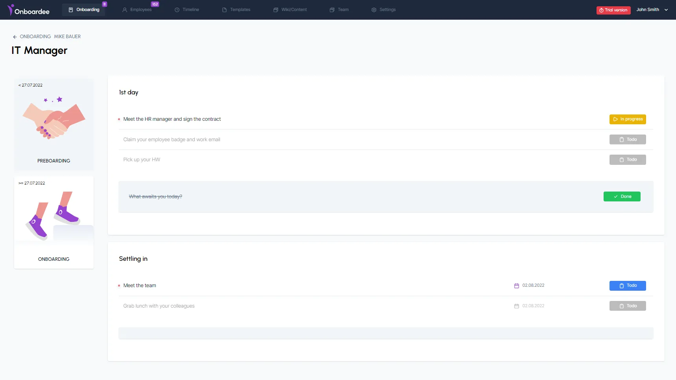Click the Onboarding 11 count badge
Image resolution: width=676 pixels, height=380 pixels.
tap(105, 4)
